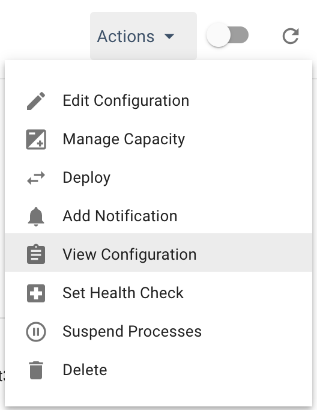Click the clipboard icon for View Configuration
317x410 pixels.
tap(36, 254)
